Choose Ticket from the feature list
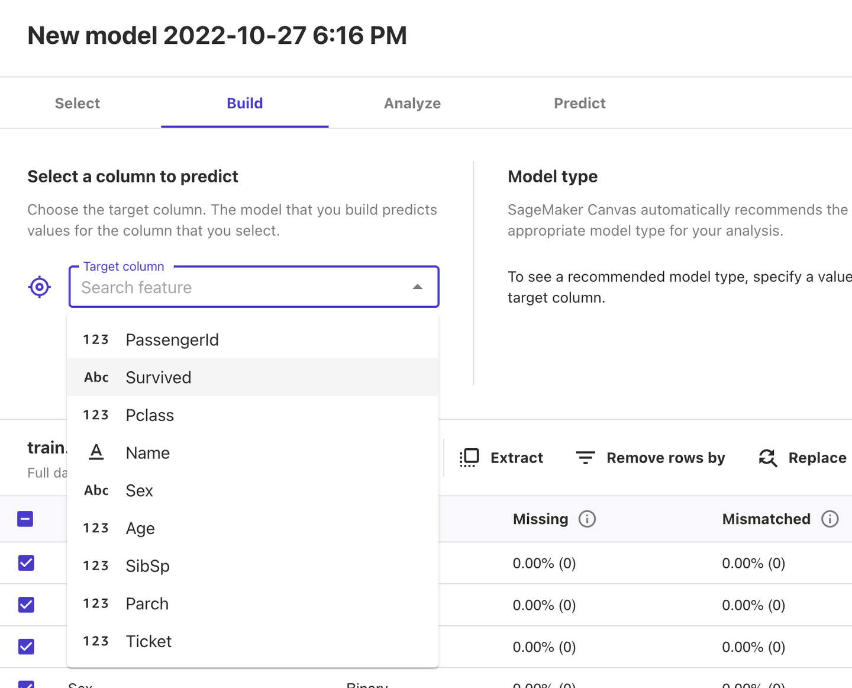Viewport: 852px width, 688px height. 149,642
